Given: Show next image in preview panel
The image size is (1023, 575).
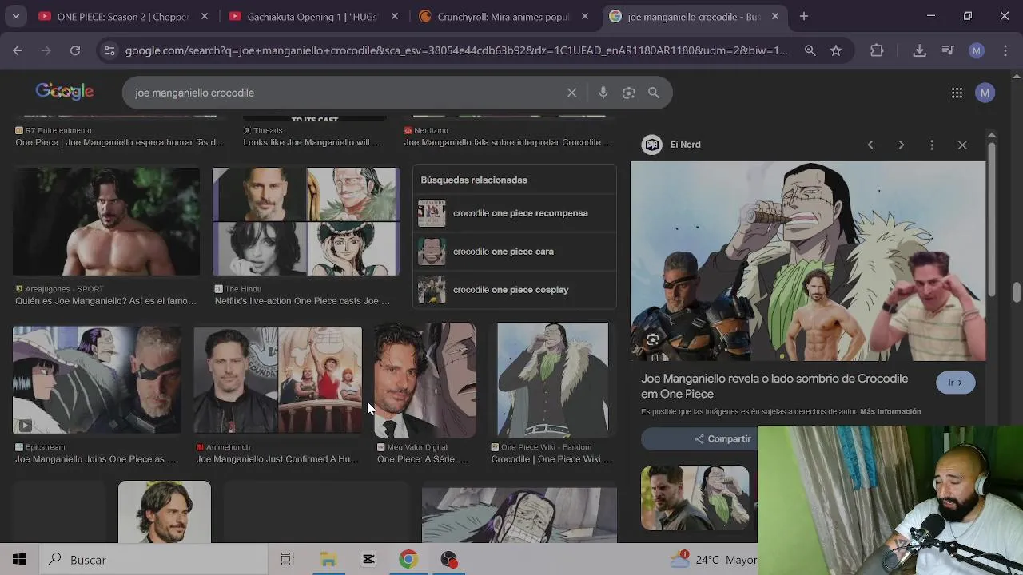Looking at the screenshot, I should tap(901, 145).
